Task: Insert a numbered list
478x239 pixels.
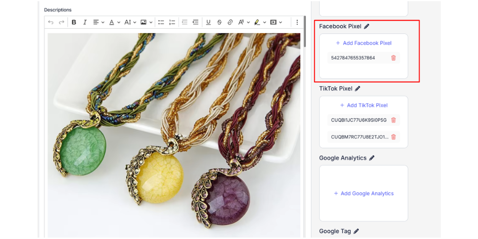Action: (x=172, y=22)
